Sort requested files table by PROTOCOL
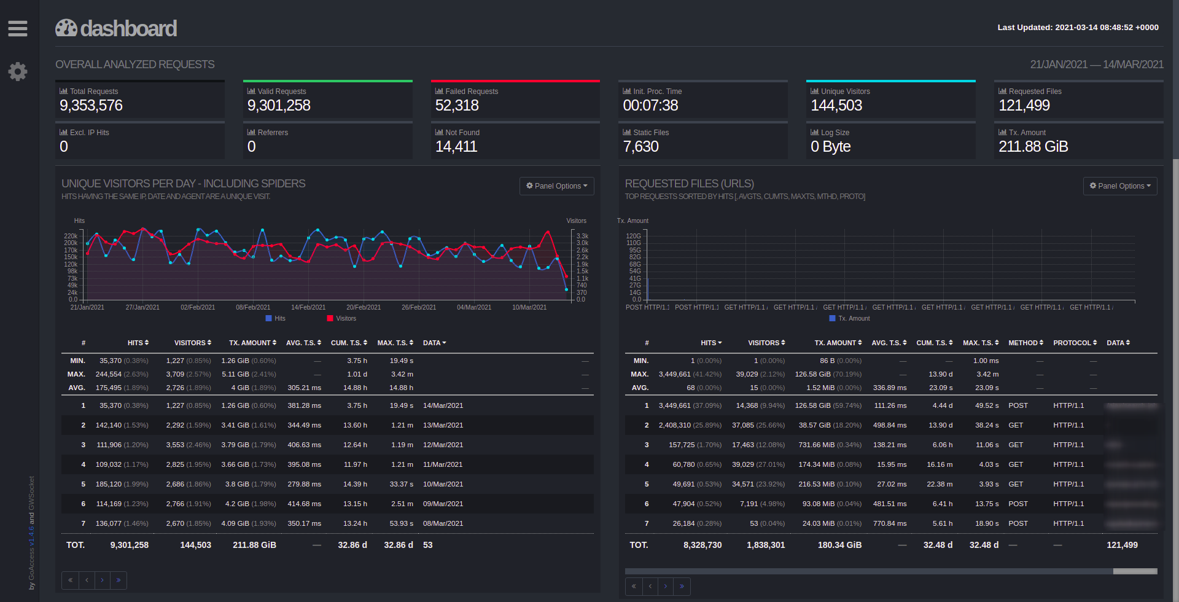Image resolution: width=1179 pixels, height=602 pixels. pos(1075,343)
